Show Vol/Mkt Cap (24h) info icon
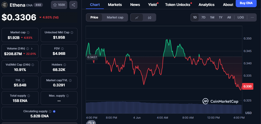This screenshot has width=261, height=124. pyautogui.click(x=33, y=65)
